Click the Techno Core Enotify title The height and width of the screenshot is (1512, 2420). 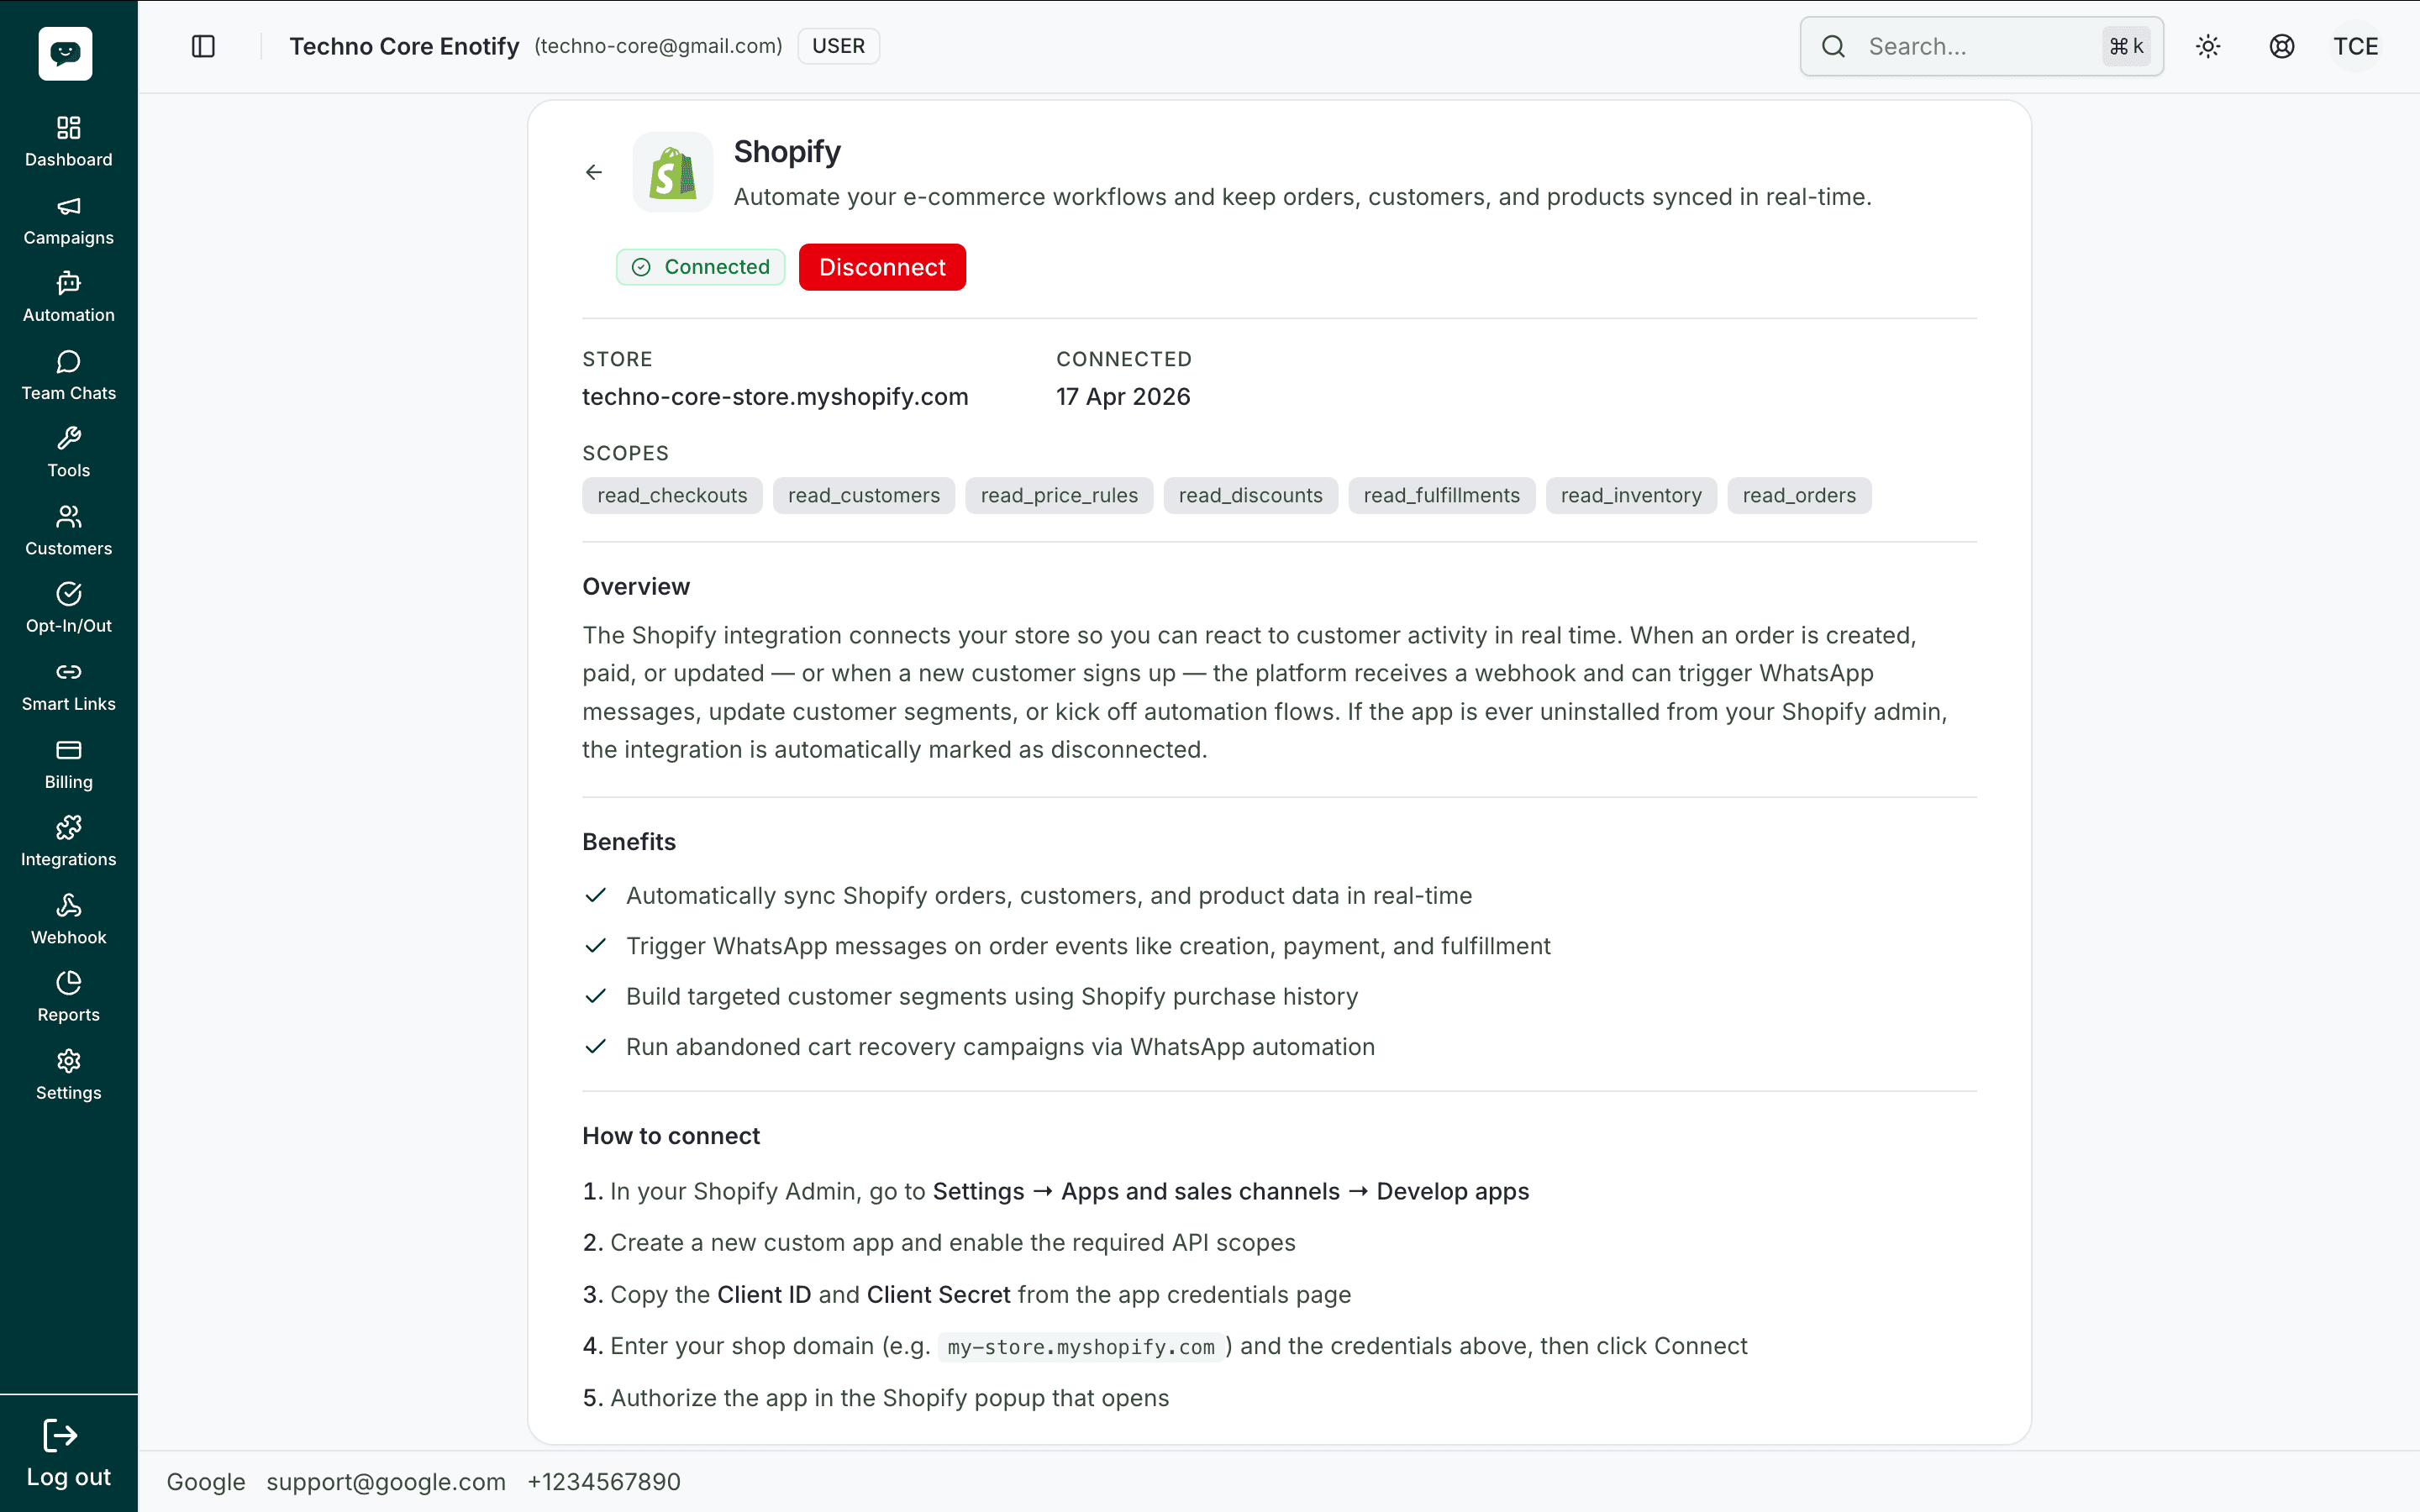coord(404,46)
